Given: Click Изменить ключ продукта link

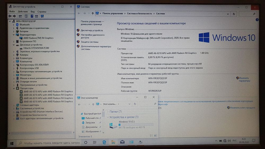Looking at the screenshot, I should 242,108.
